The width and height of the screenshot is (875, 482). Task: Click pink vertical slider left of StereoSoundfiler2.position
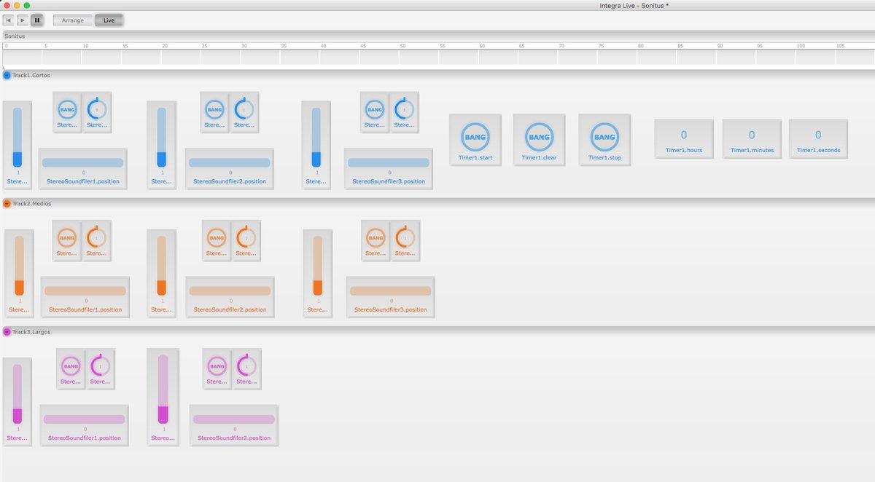coord(163,389)
